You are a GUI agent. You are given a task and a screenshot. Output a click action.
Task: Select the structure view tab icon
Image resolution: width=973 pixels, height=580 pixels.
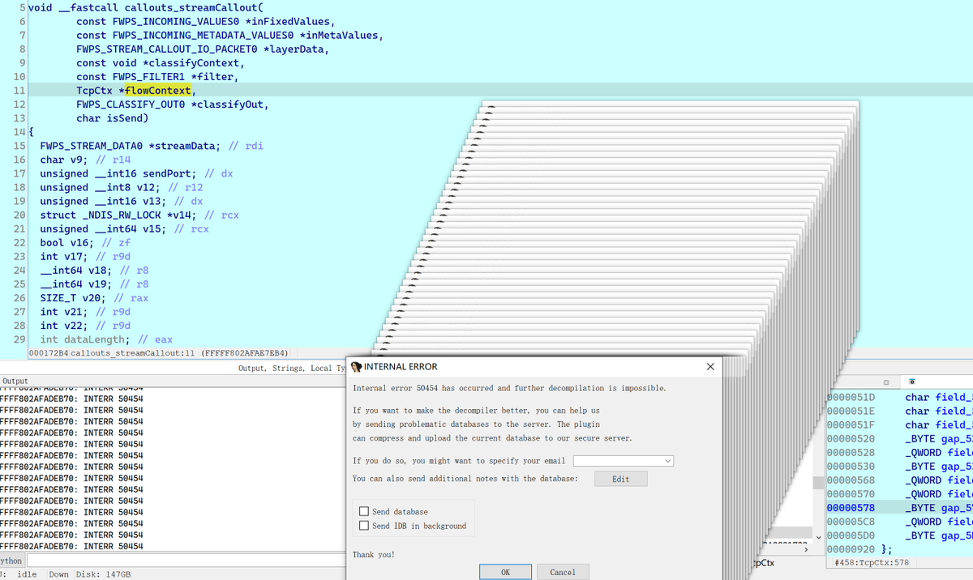click(x=914, y=381)
